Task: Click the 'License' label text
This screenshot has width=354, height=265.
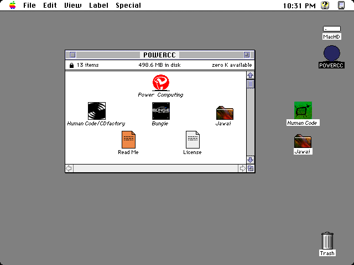Action: [192, 152]
